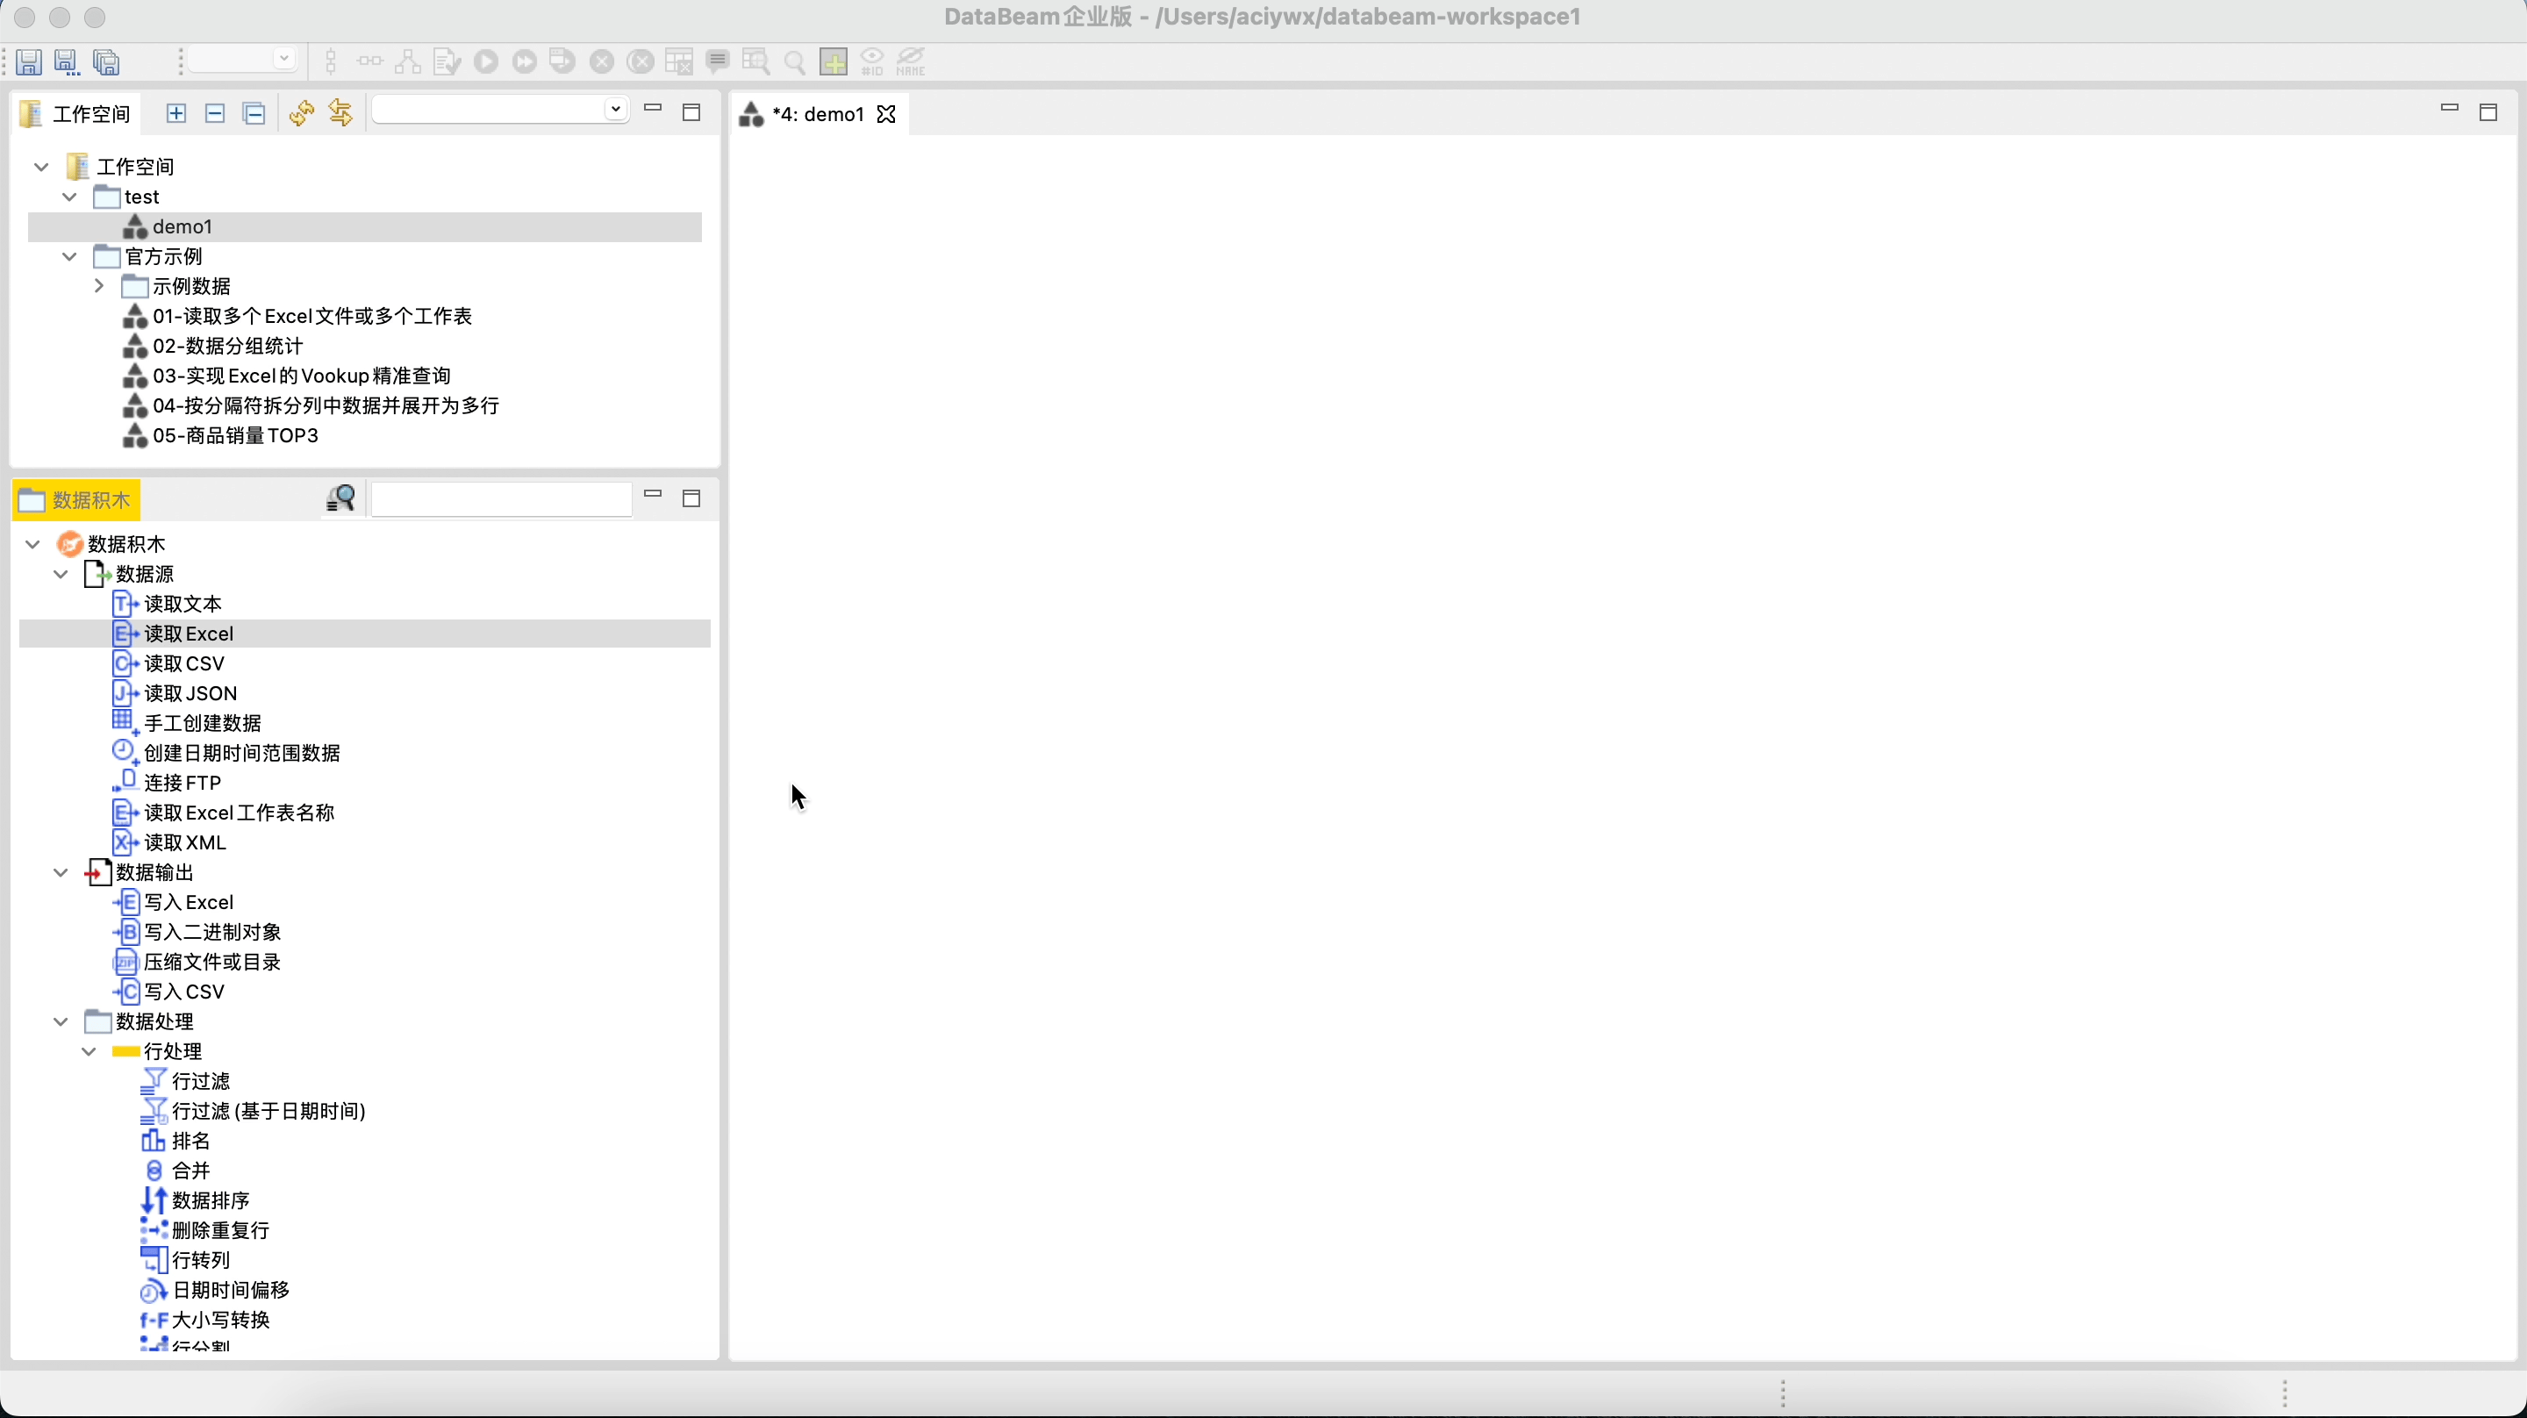
Task: Click the search icon in 数据积木 panel
Action: [x=340, y=498]
